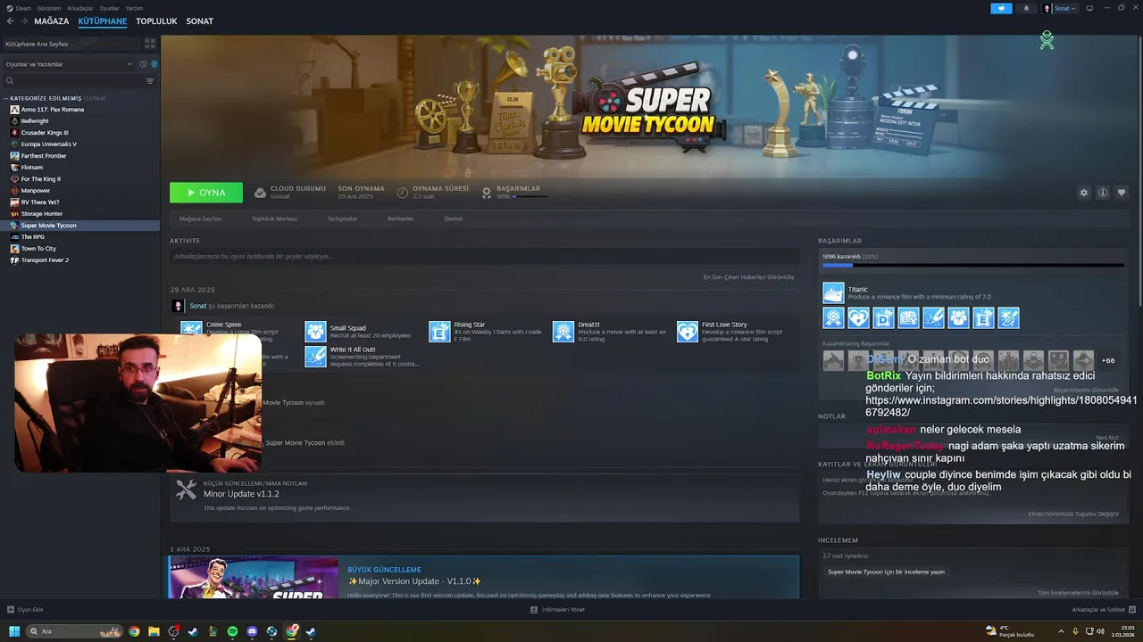Open the game info icon

(1103, 193)
